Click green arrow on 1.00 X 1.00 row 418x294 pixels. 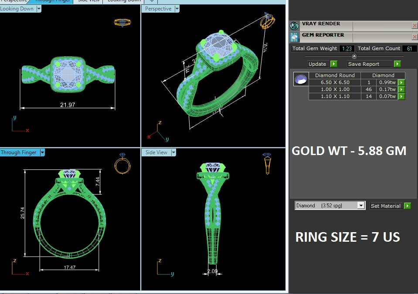click(x=401, y=89)
